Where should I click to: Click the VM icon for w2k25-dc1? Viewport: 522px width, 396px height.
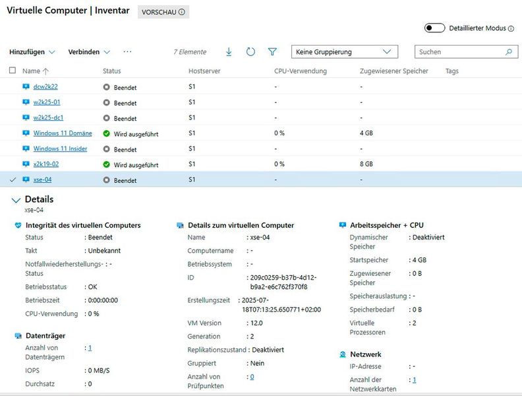click(26, 117)
